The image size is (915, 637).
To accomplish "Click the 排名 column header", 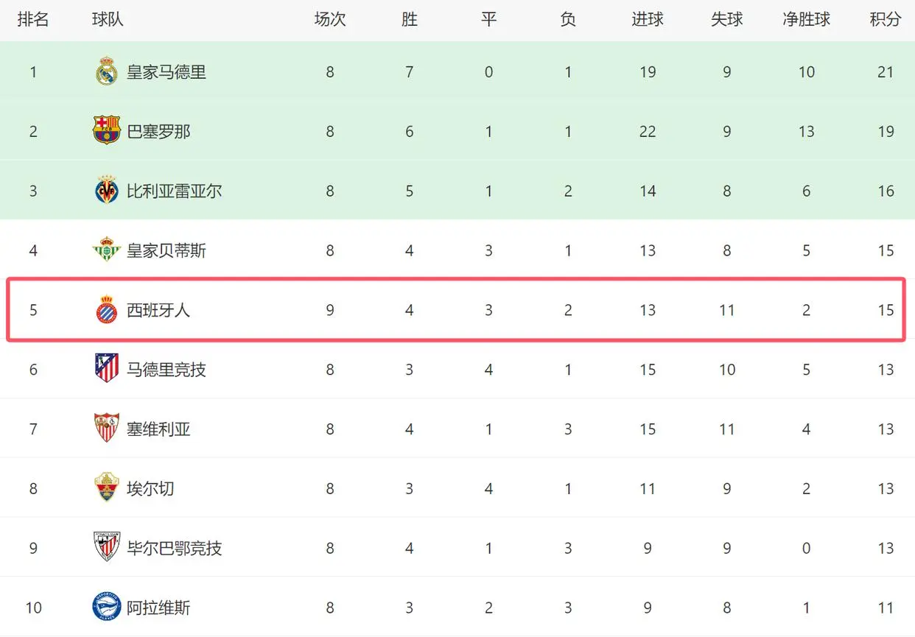I will tap(33, 20).
